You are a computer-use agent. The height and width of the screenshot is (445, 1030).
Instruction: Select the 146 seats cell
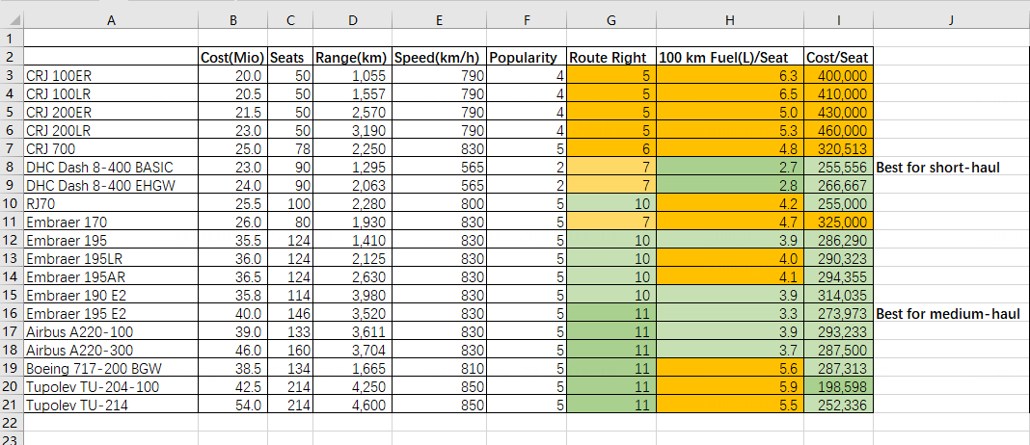290,314
